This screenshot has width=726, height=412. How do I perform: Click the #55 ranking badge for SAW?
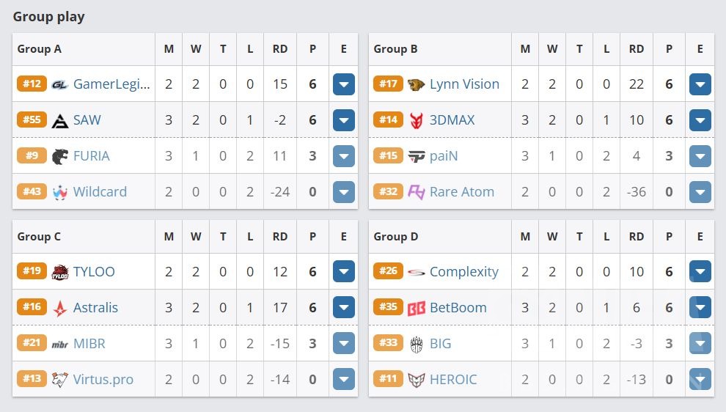click(32, 119)
